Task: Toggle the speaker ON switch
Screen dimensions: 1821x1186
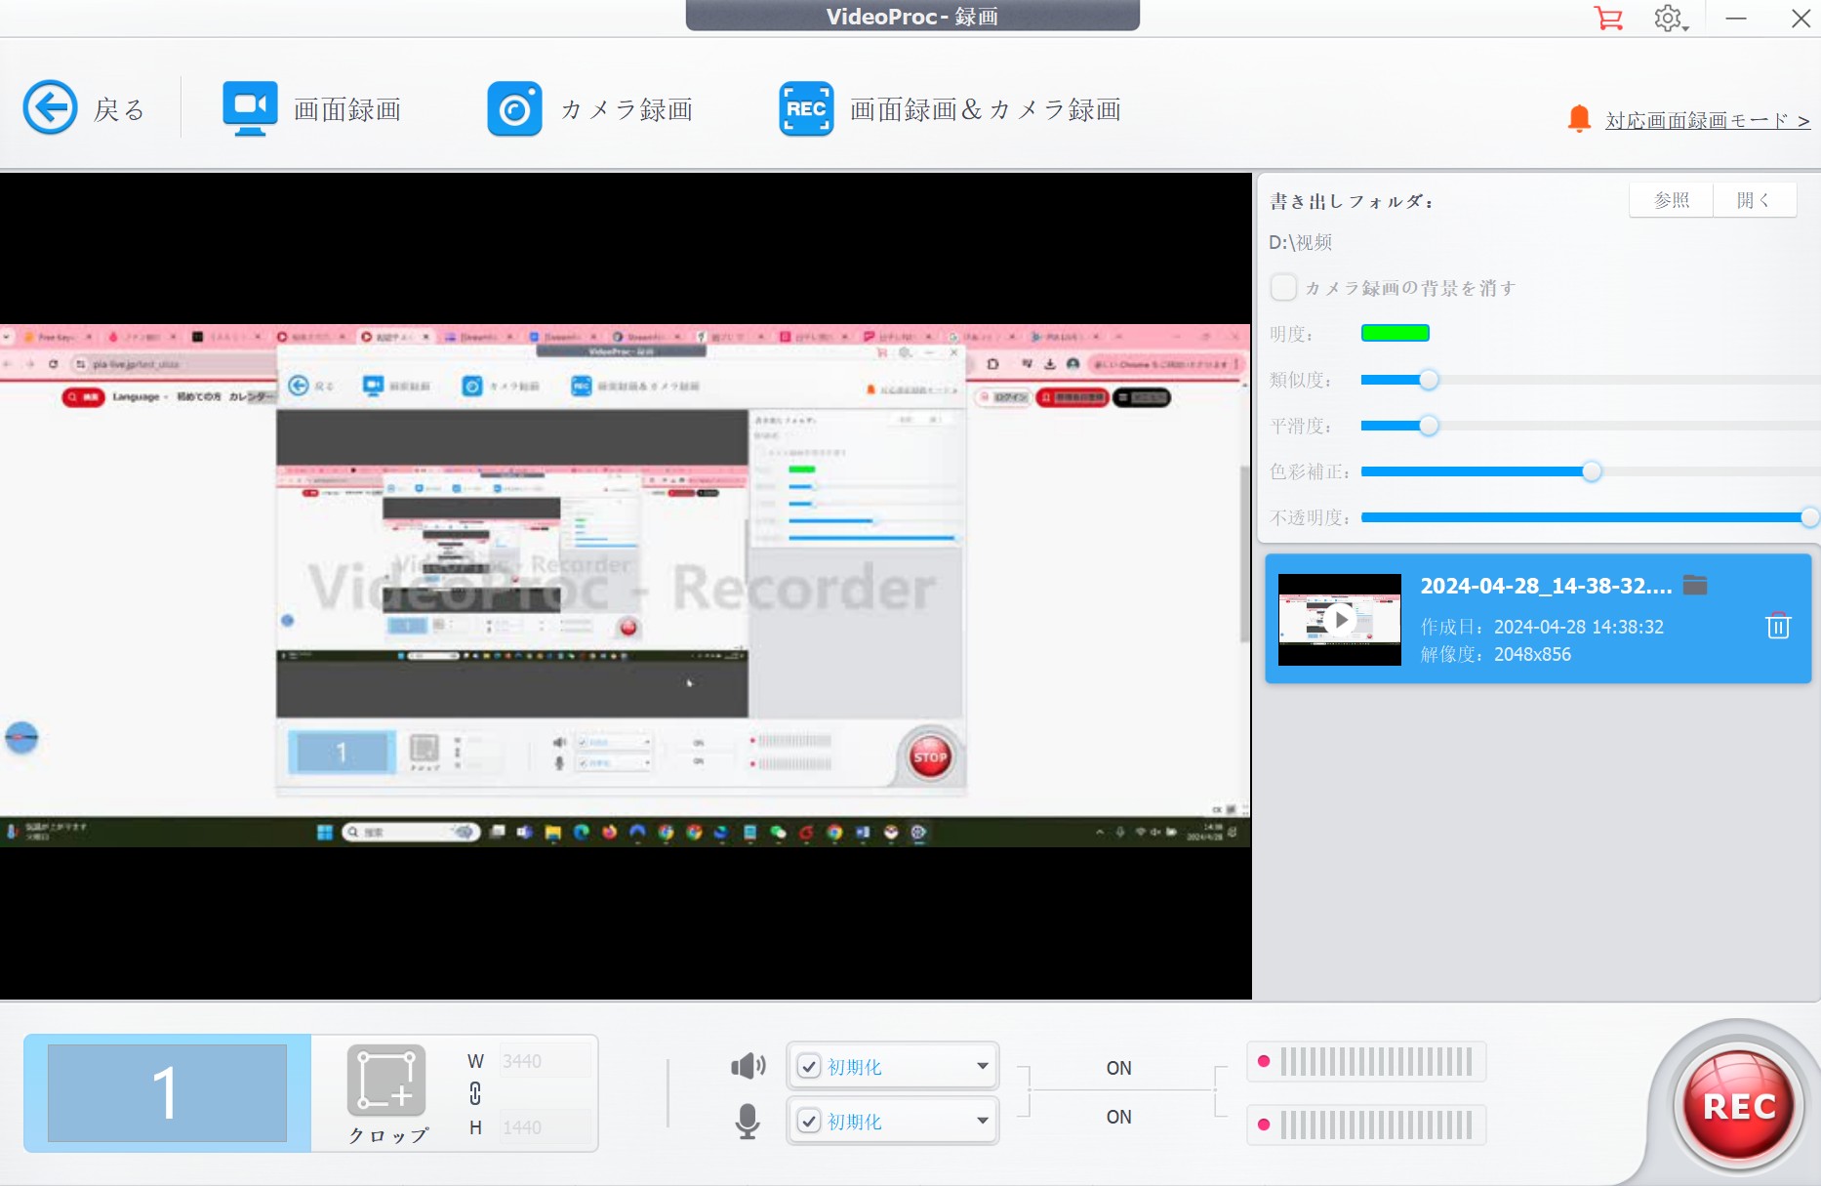Action: click(x=1119, y=1068)
